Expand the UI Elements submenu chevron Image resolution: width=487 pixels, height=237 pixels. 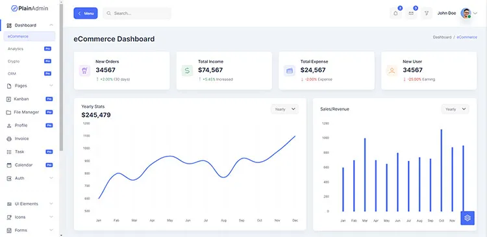(x=51, y=204)
